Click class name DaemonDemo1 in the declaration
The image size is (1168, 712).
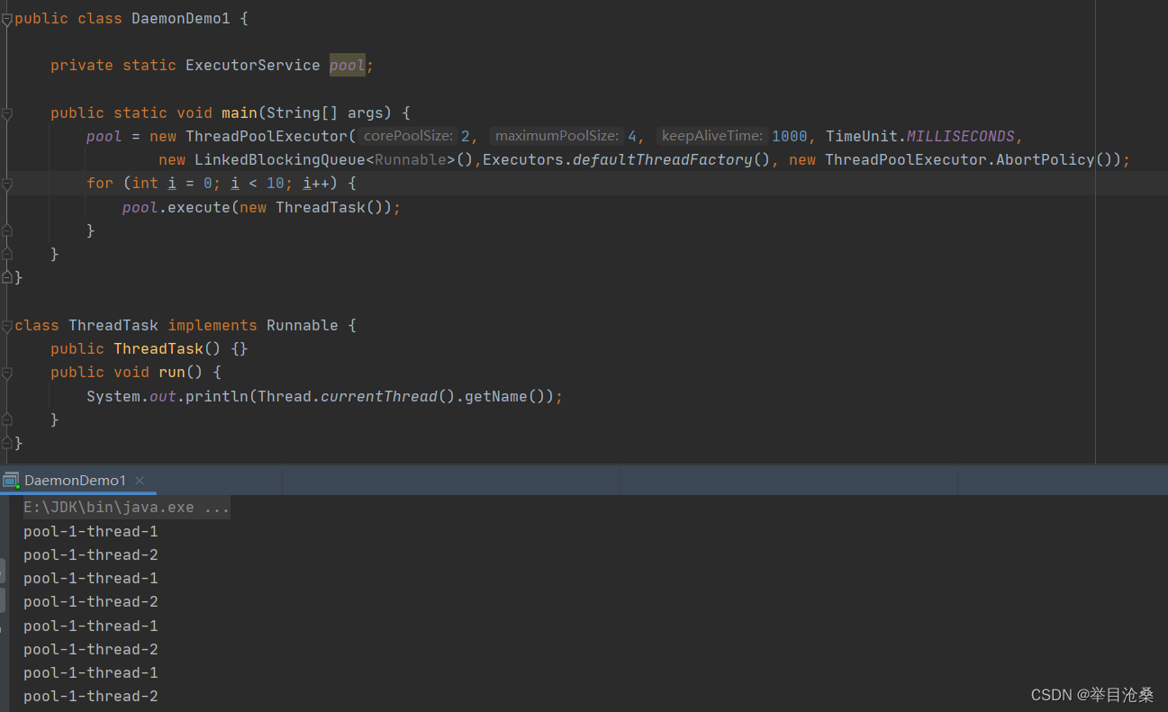[x=181, y=19]
